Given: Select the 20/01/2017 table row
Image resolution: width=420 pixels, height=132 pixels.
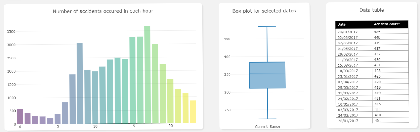Looking at the screenshot, I should point(372,31).
